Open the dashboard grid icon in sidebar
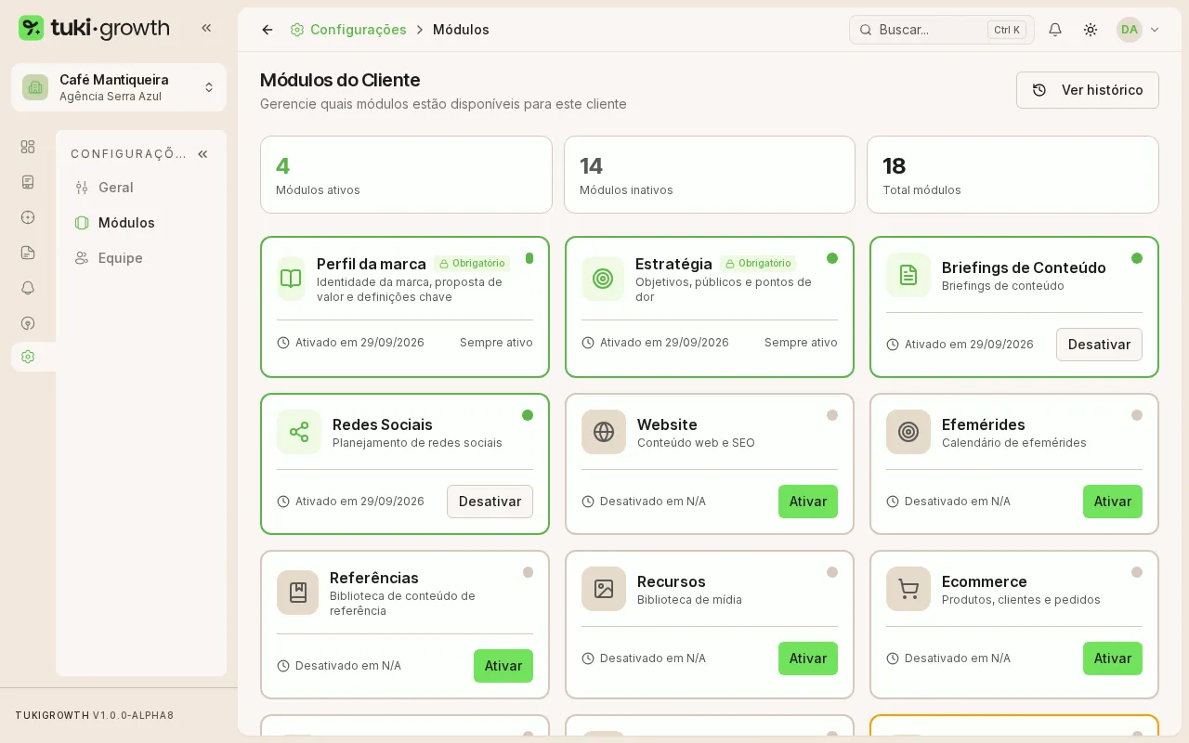The height and width of the screenshot is (743, 1189). click(x=28, y=147)
